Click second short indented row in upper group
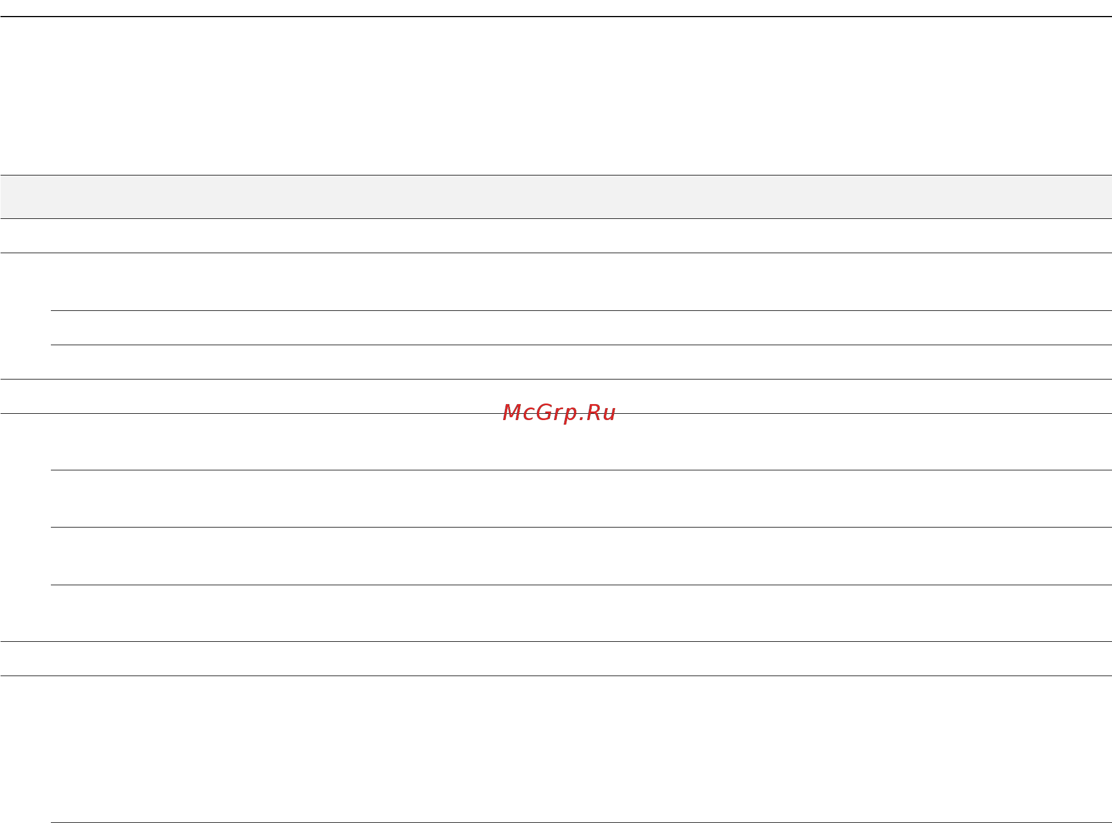The width and height of the screenshot is (1112, 823). click(581, 362)
